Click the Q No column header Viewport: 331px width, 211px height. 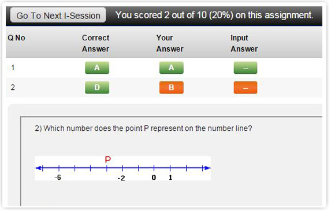point(16,38)
